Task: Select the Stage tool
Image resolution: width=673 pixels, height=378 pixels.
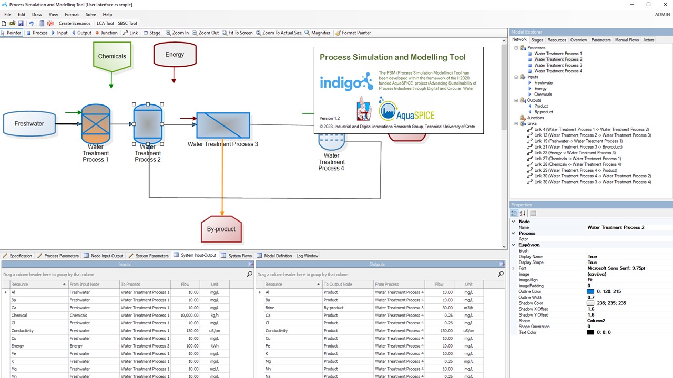Action: pos(152,33)
